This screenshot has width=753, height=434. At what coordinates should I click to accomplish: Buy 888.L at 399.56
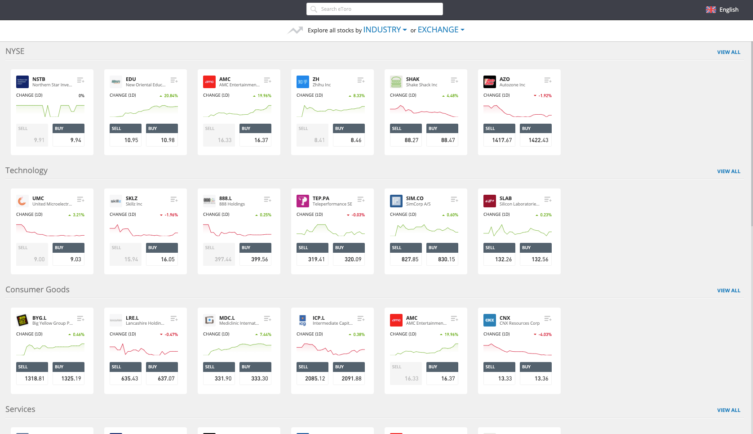click(x=255, y=254)
